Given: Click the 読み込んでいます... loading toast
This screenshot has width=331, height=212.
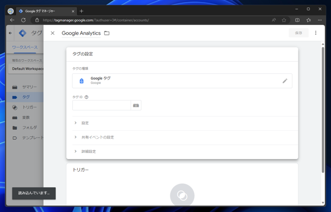Looking at the screenshot, I should 34,193.
